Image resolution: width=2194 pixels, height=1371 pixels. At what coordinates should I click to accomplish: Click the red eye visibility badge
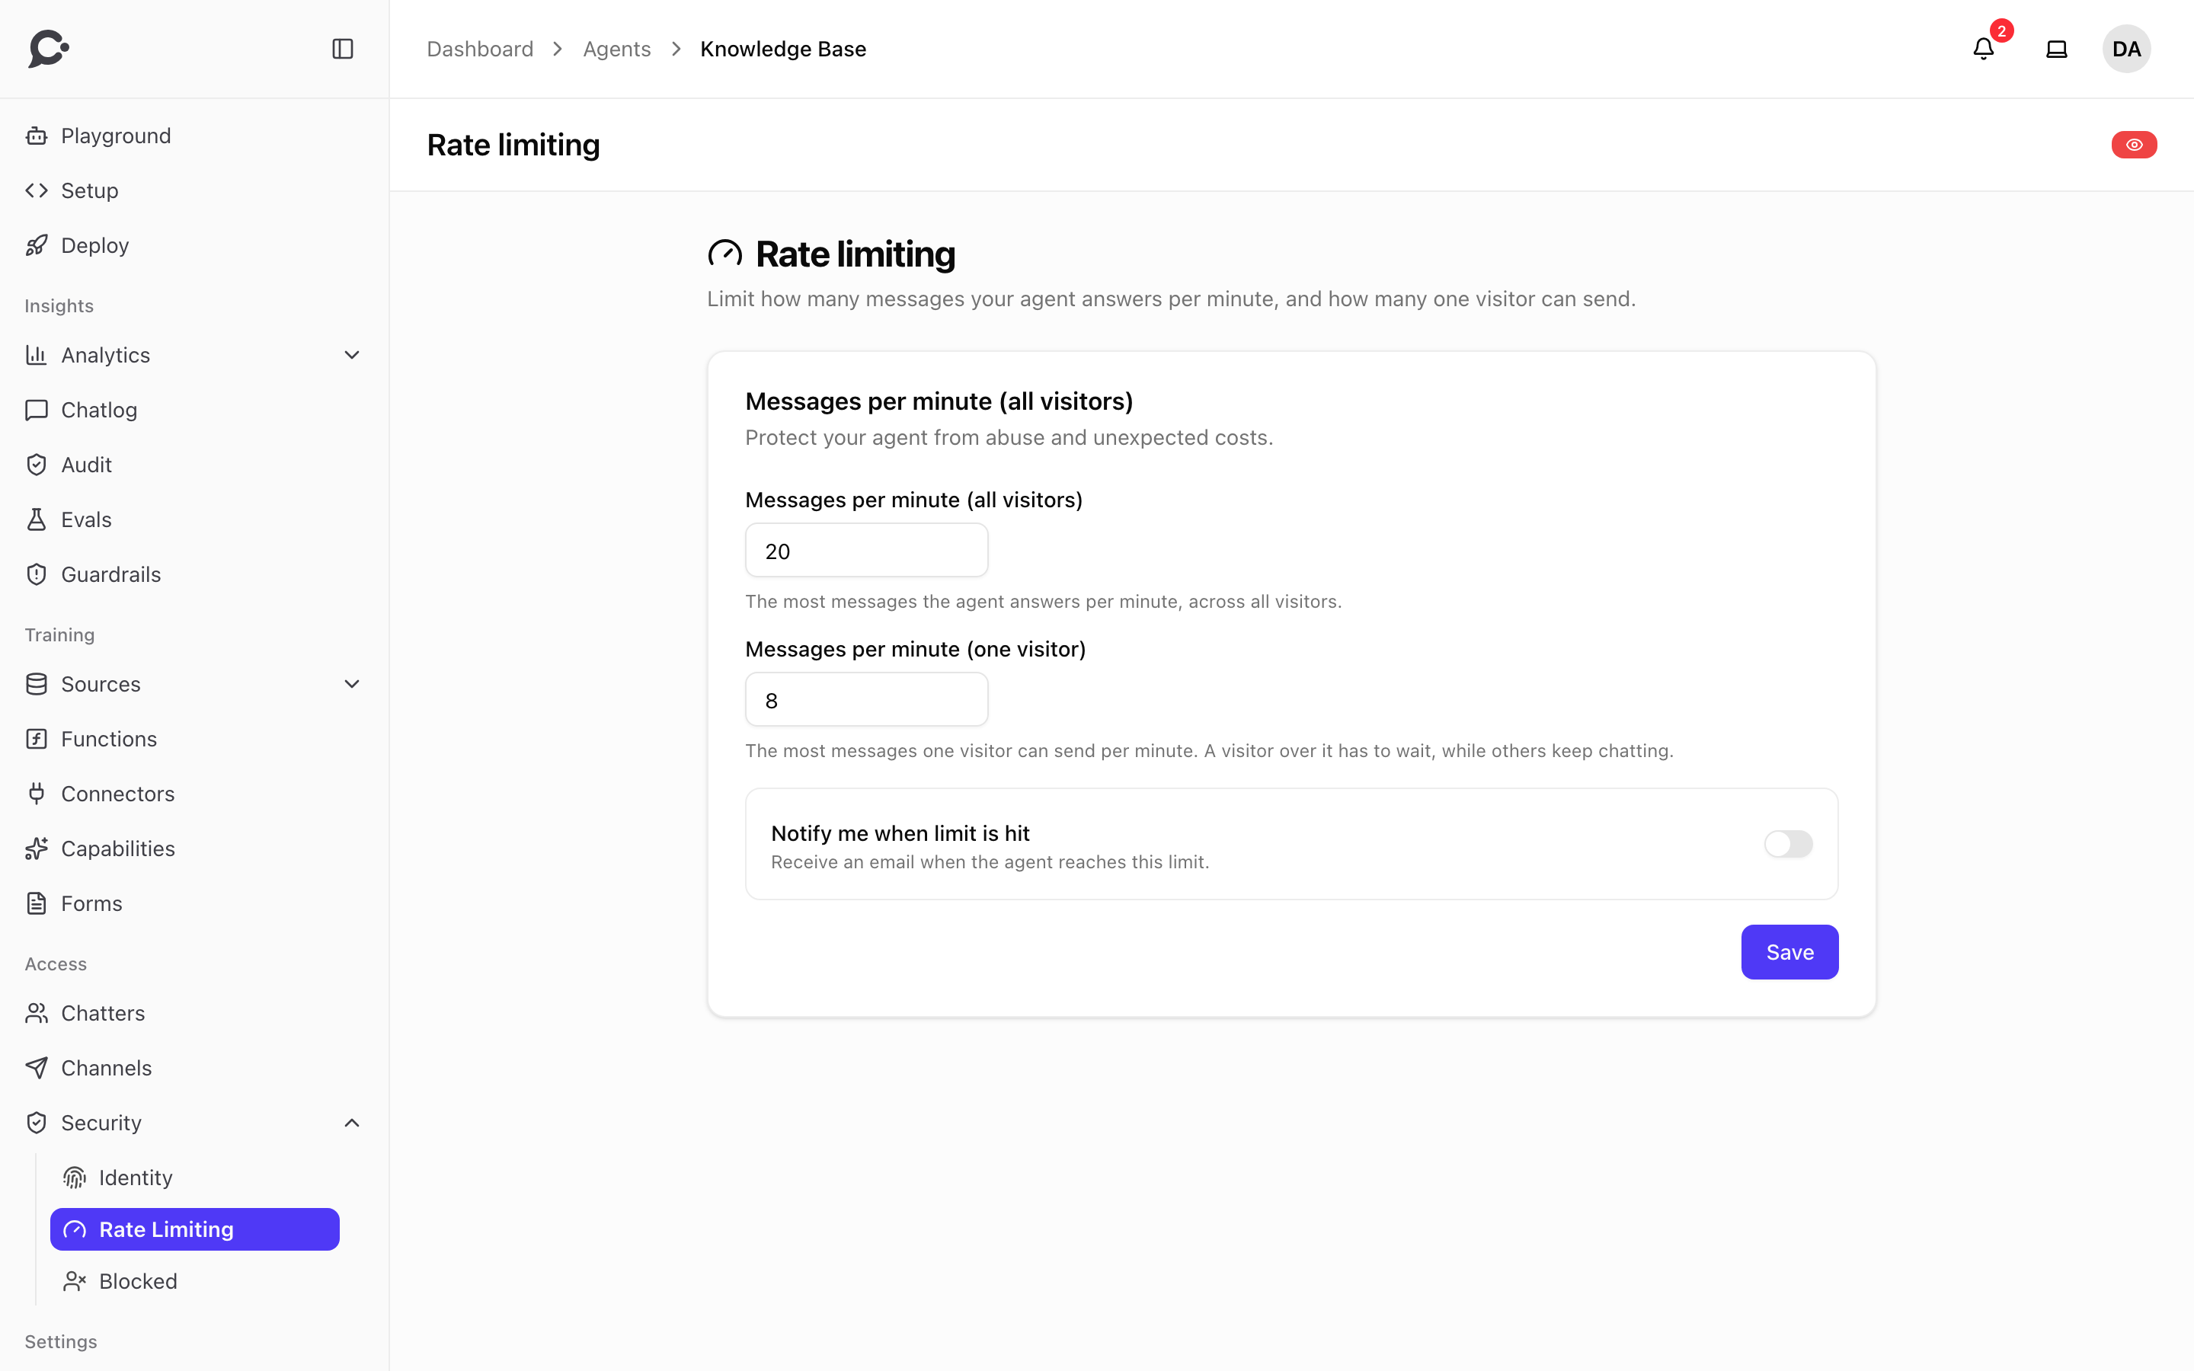pyautogui.click(x=2134, y=145)
